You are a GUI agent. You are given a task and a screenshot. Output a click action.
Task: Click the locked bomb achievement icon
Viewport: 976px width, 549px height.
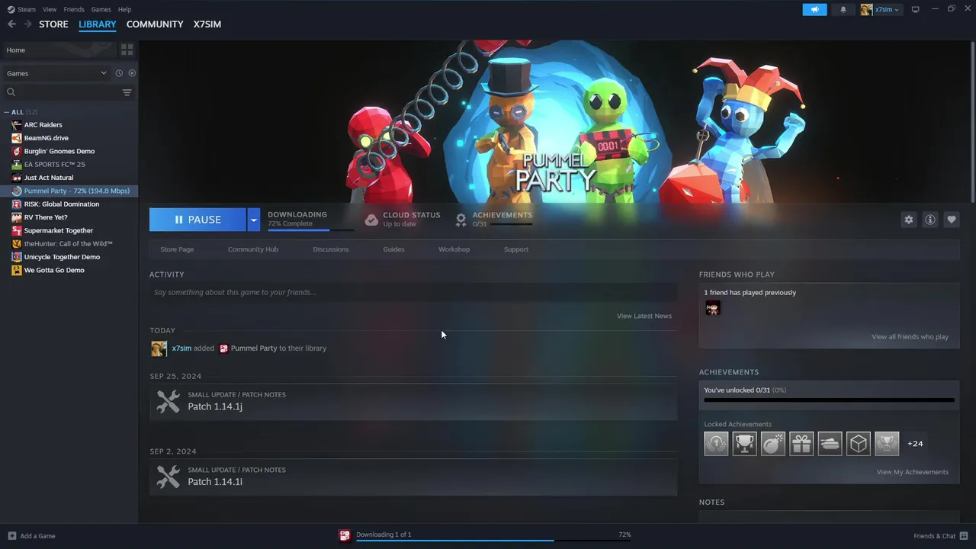773,443
